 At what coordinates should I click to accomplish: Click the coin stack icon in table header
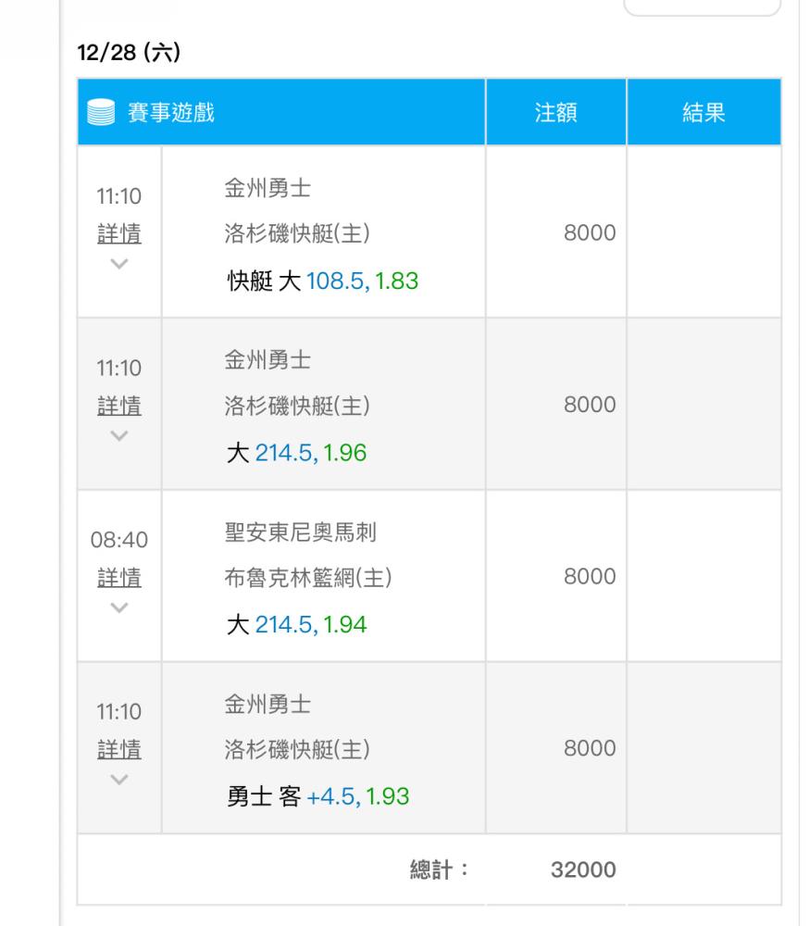(x=99, y=113)
